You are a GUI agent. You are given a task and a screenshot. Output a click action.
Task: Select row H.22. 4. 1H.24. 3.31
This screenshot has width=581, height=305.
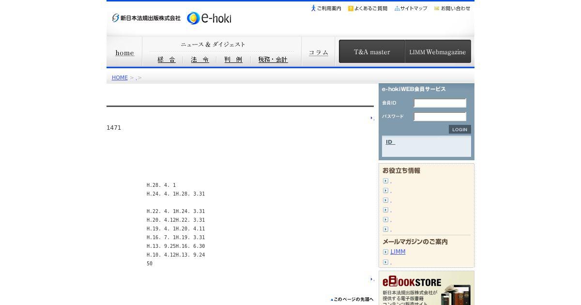pos(176,211)
